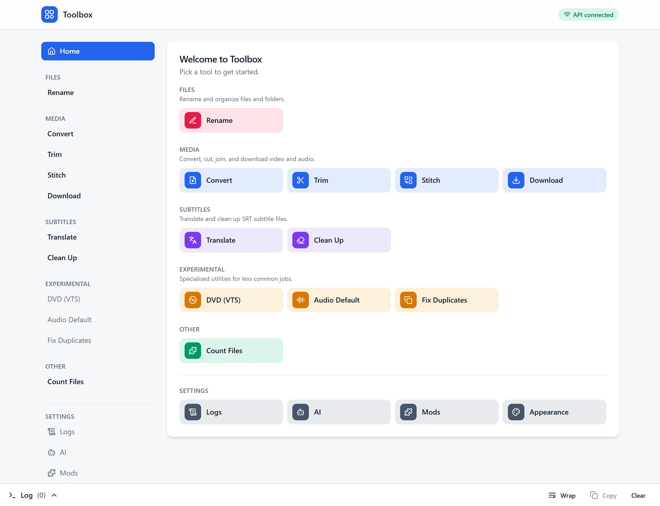Click the Convert file-play icon
This screenshot has height=506, width=660.
193,180
